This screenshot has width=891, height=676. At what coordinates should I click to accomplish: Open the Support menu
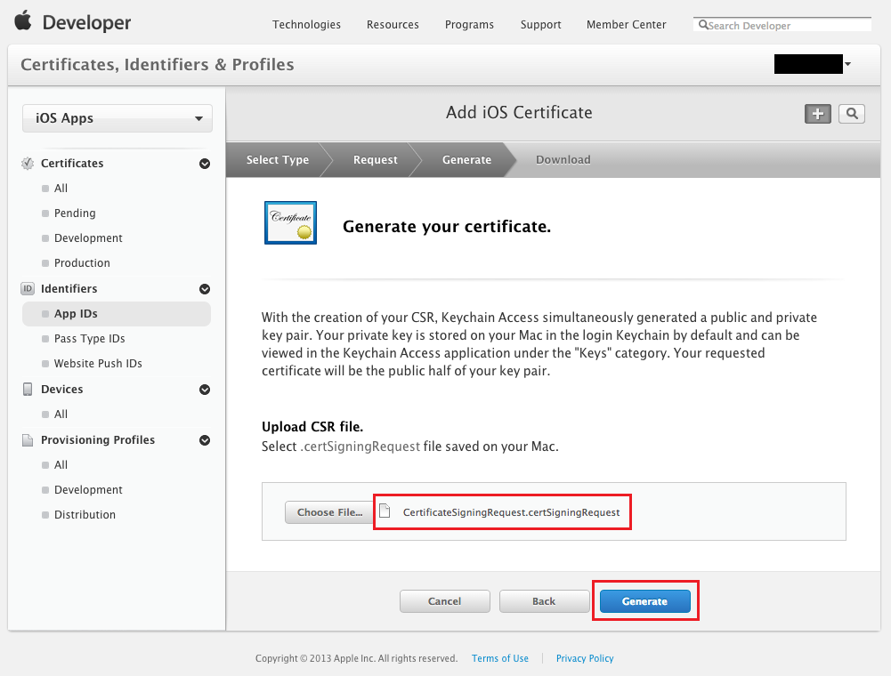pyautogui.click(x=541, y=24)
